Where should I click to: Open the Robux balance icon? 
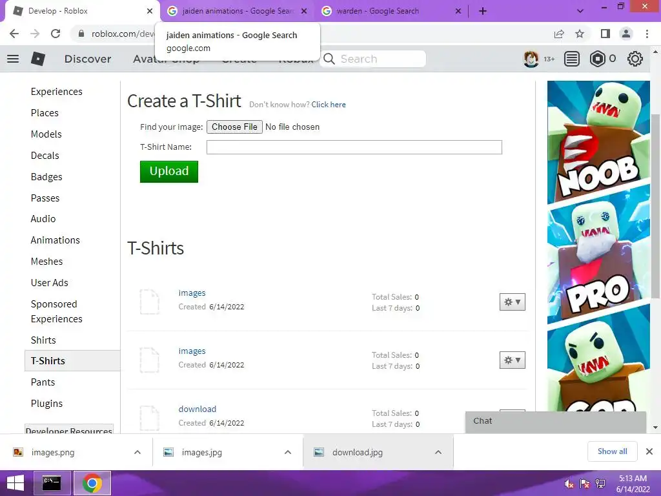point(597,59)
